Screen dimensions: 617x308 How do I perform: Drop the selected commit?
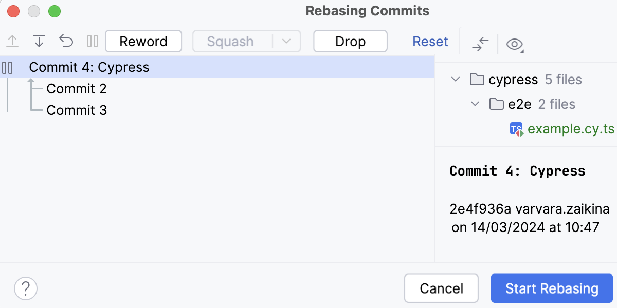(350, 41)
